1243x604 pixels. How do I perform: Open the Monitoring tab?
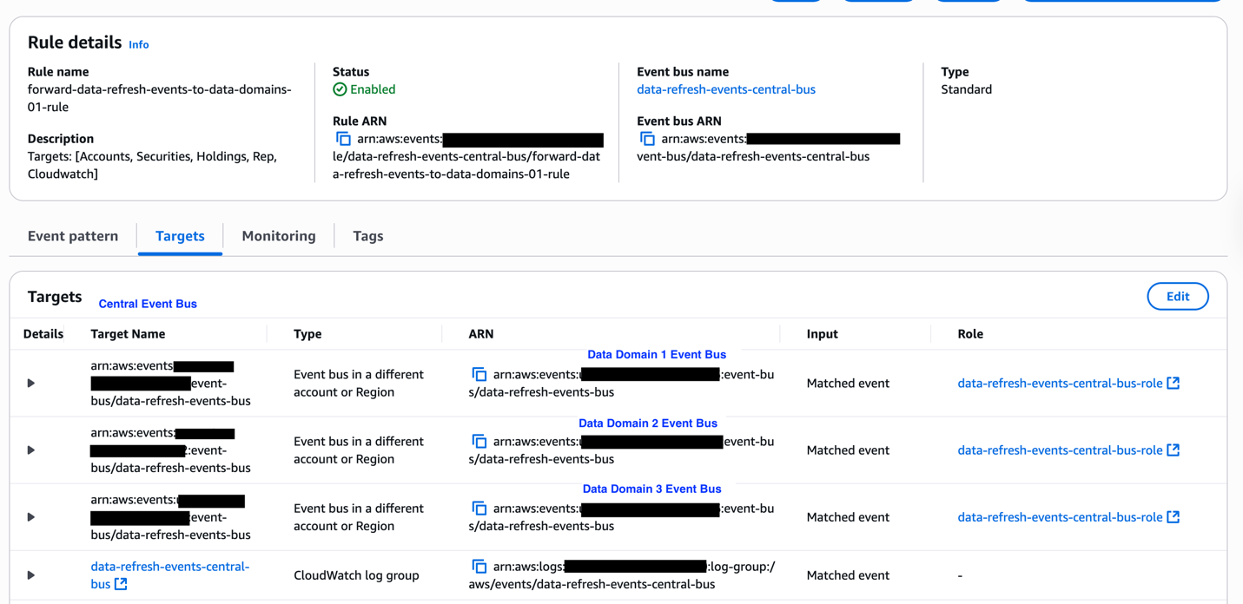(x=279, y=236)
